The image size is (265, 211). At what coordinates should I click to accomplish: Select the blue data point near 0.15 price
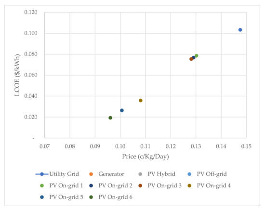pos(240,30)
